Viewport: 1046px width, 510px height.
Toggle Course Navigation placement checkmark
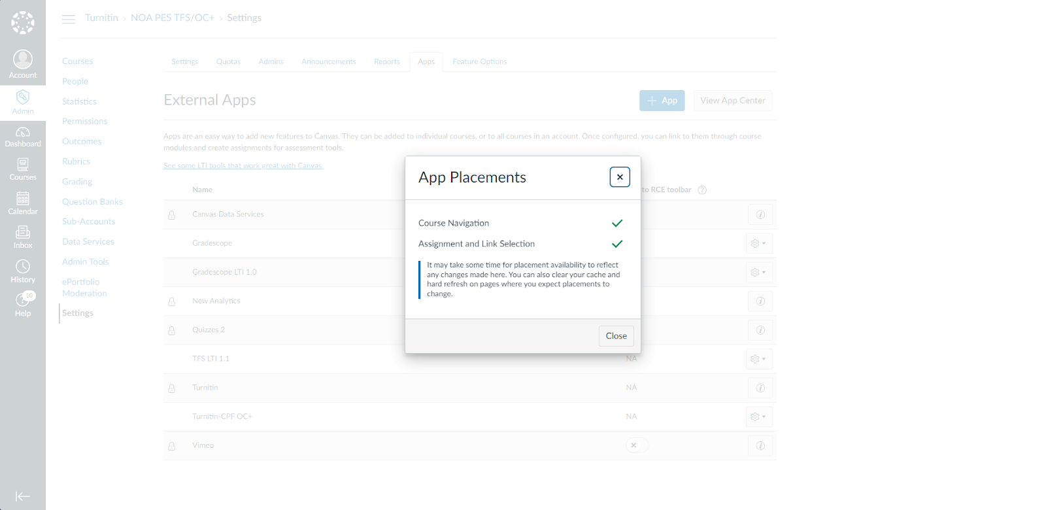coord(617,223)
